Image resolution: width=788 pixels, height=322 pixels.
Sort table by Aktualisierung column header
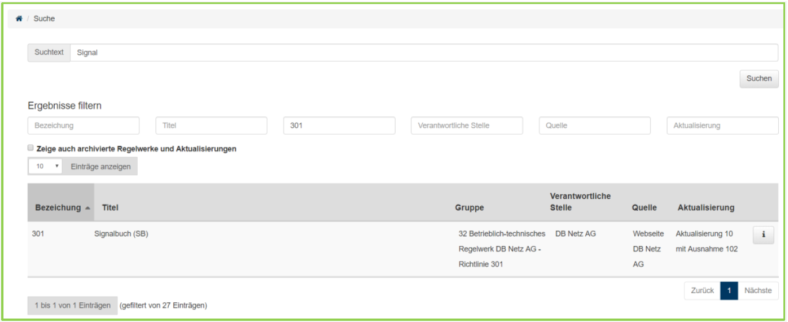[706, 208]
